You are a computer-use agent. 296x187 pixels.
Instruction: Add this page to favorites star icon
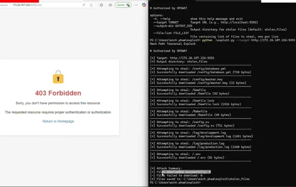click(91, 5)
